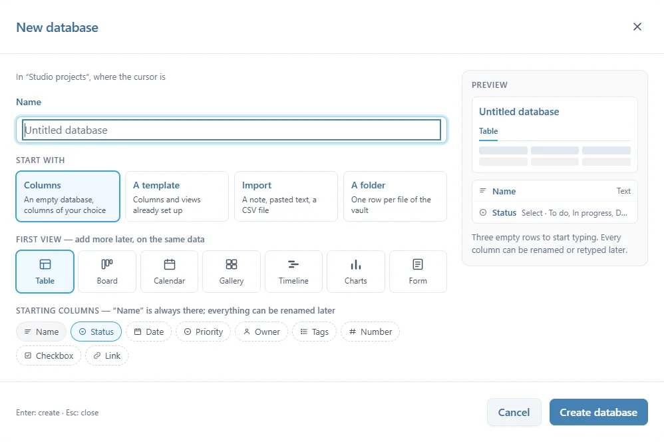Select Board as first view
Viewport: 664px width, 442px height.
[x=107, y=272]
